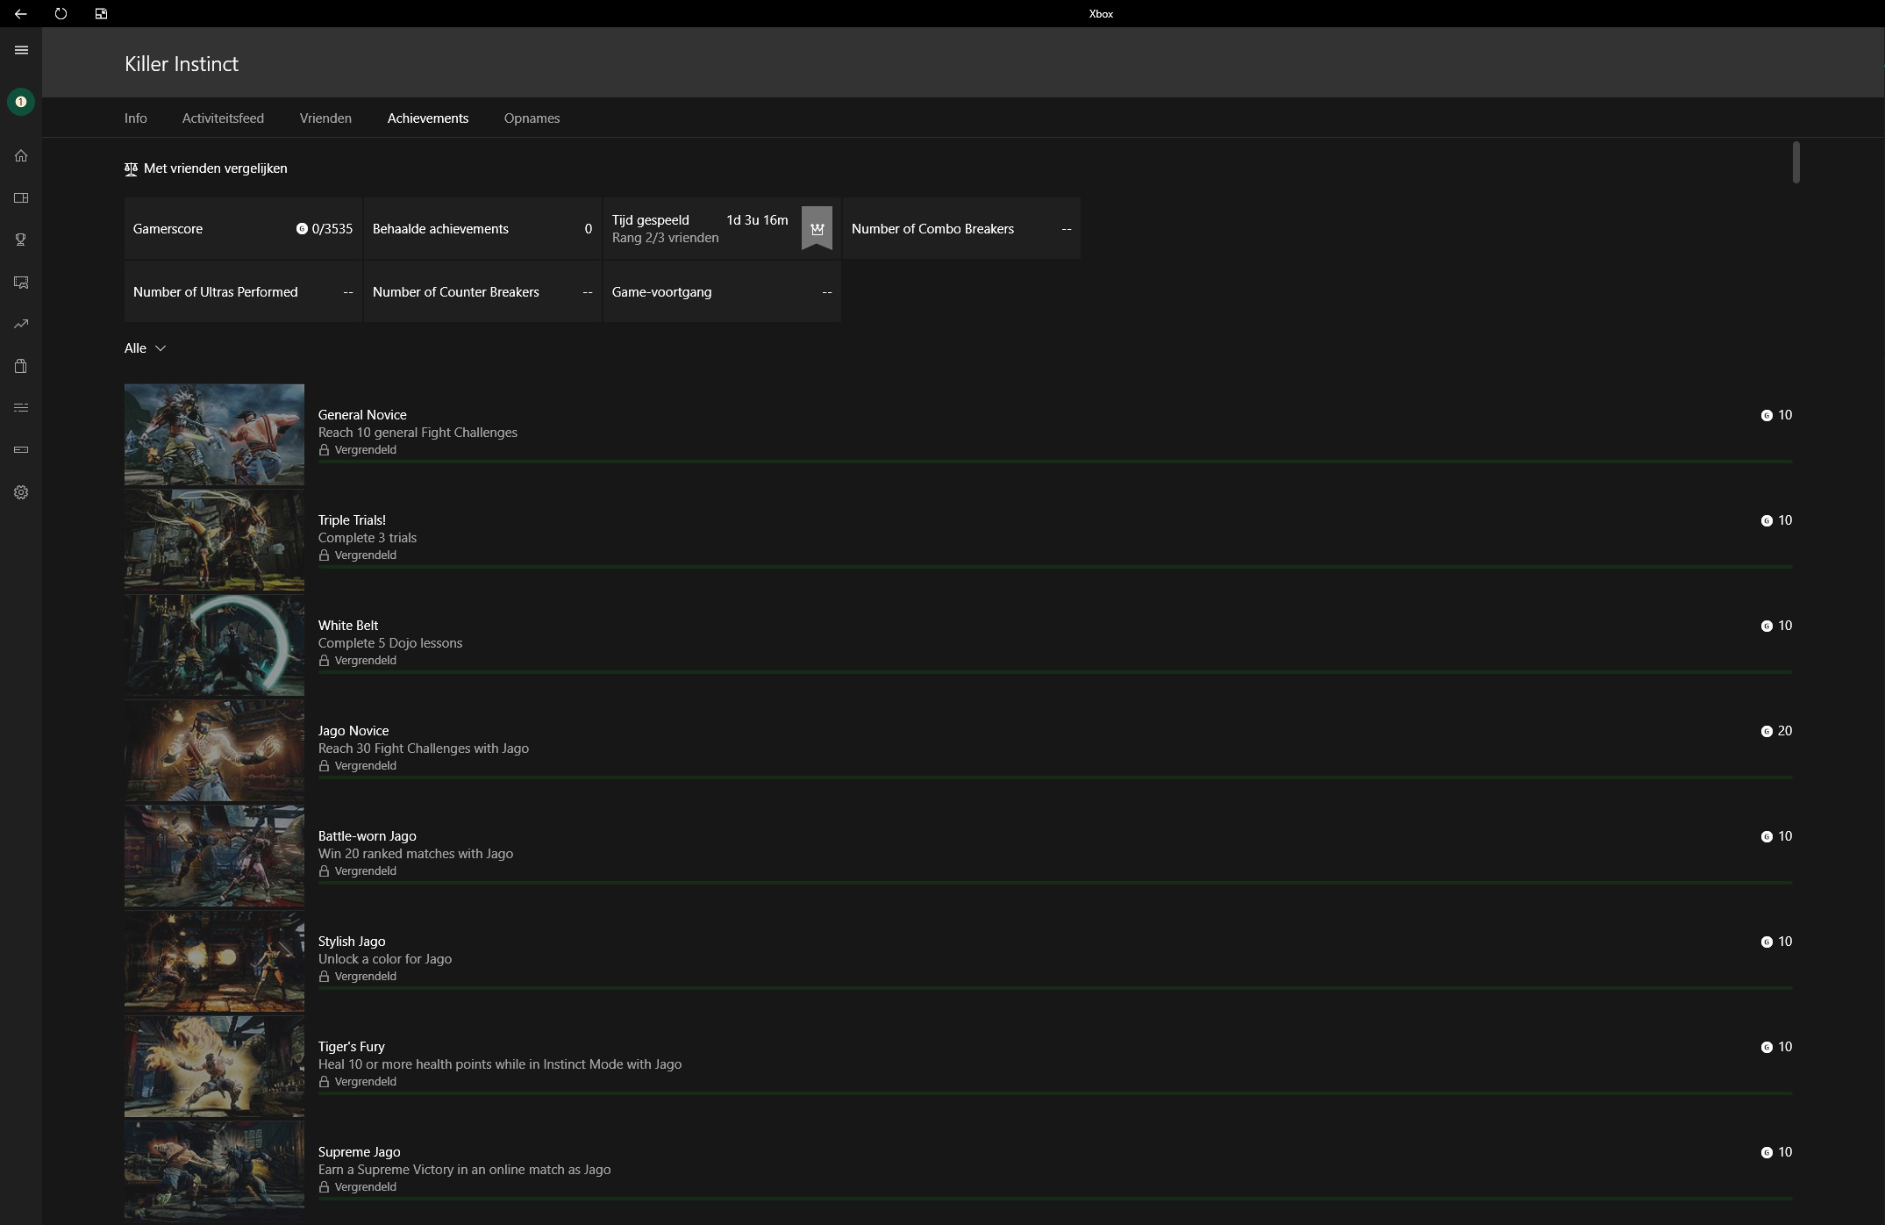Click General Novice progress bar

[x=1054, y=462]
